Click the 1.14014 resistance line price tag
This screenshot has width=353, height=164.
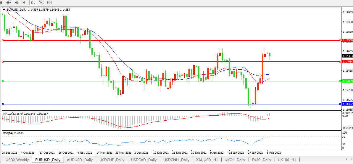coord(347,62)
